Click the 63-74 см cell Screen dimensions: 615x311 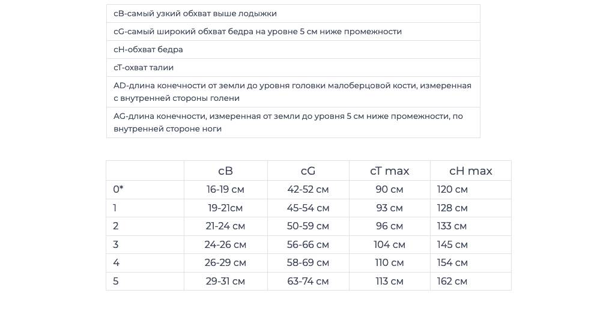tap(308, 281)
